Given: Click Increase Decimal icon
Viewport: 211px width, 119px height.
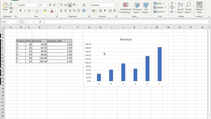Looking at the screenshot, I should coord(110,11).
